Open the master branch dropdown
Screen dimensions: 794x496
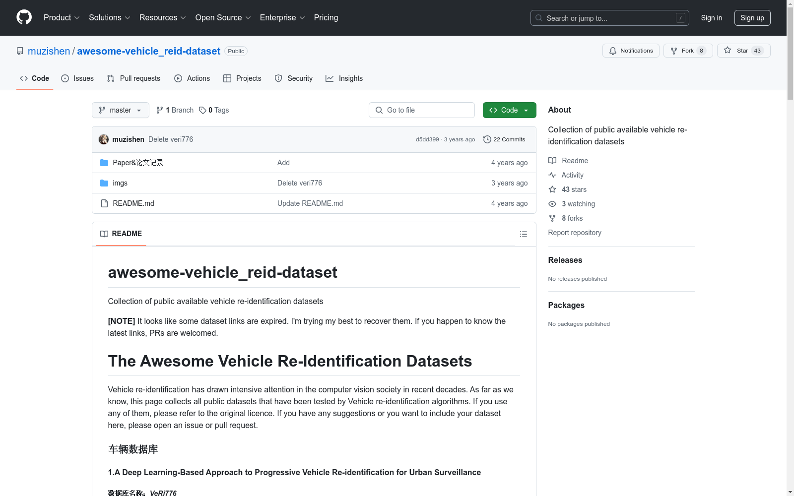121,110
